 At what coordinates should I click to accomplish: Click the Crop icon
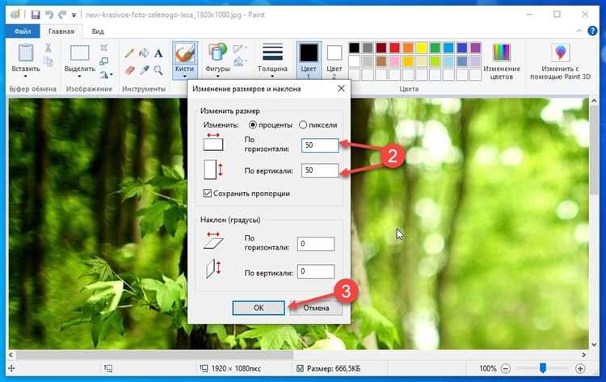104,48
